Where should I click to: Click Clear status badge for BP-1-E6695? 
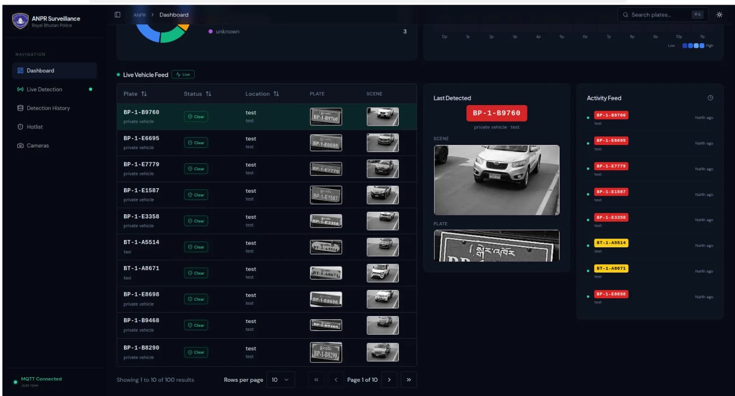[x=196, y=143]
